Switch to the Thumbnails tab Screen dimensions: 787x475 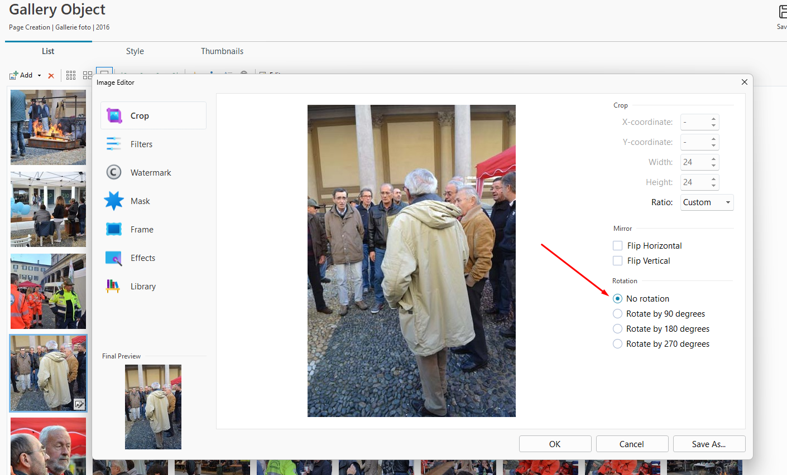[222, 51]
